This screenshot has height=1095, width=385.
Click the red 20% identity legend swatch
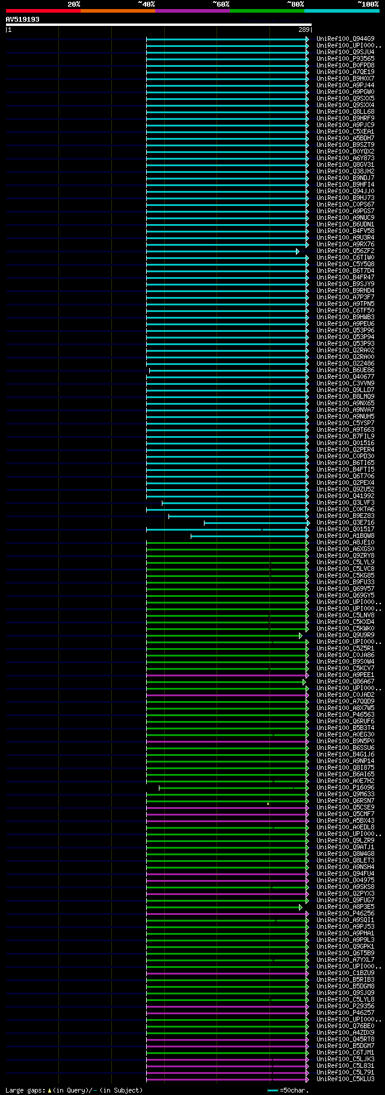(43, 11)
